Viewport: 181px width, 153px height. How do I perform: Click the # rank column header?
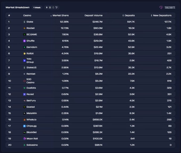click(x=9, y=15)
